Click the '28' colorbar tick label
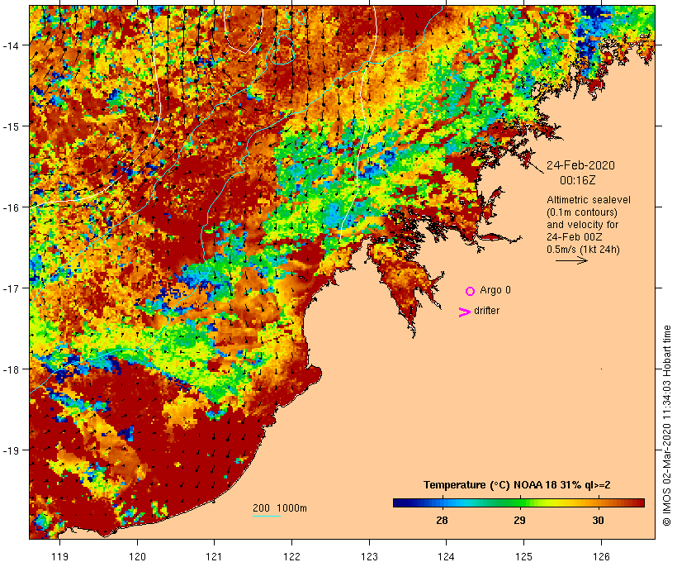The image size is (677, 562). click(442, 521)
